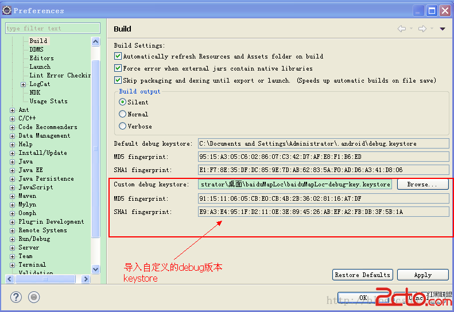
Task: Click the OK button
Action: tap(363, 298)
